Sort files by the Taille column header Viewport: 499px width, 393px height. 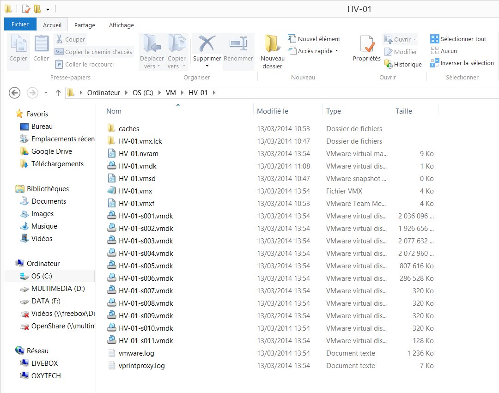[404, 111]
